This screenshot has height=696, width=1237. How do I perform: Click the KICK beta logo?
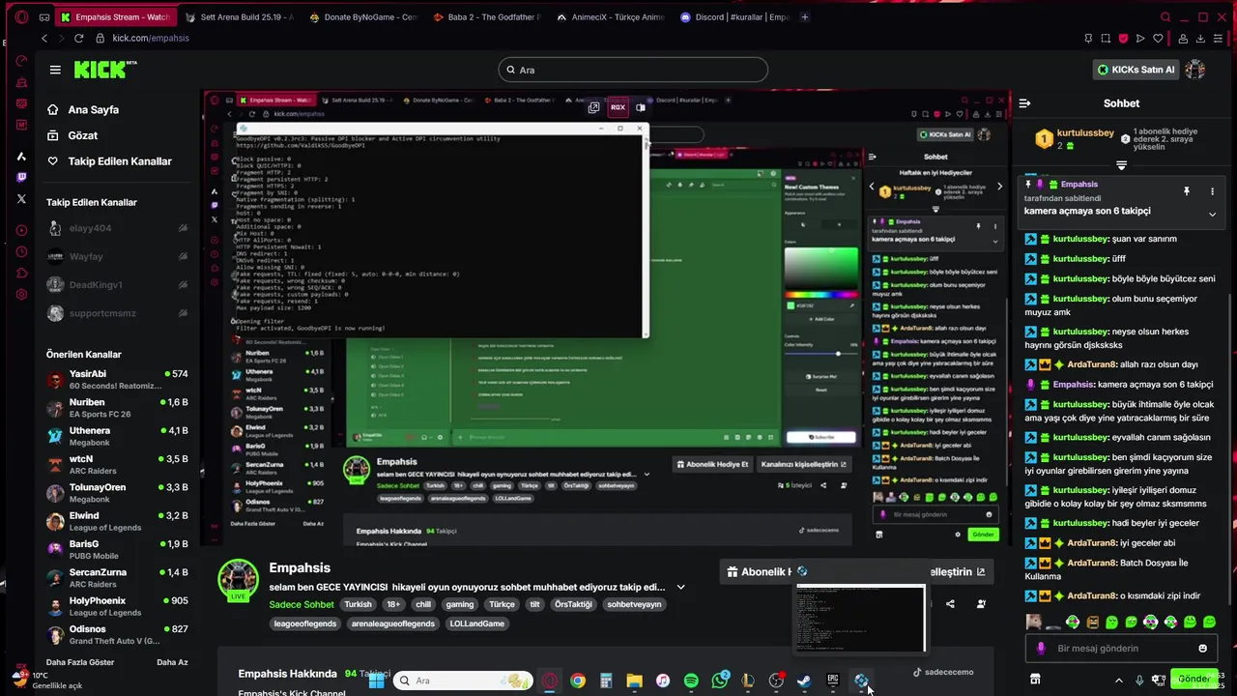pyautogui.click(x=104, y=70)
